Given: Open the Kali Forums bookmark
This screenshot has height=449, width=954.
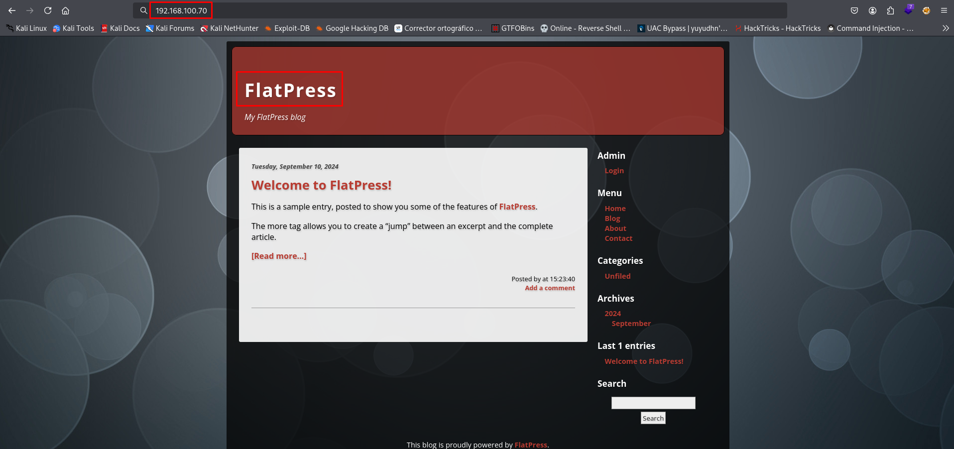Looking at the screenshot, I should [x=170, y=28].
